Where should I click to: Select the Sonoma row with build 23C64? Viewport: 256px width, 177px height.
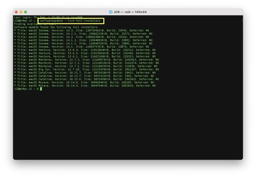click(82, 37)
